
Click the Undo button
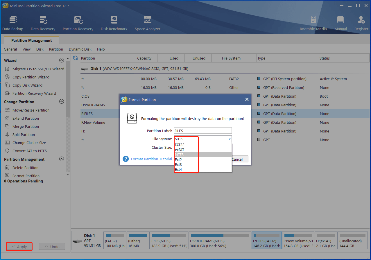pyautogui.click(x=52, y=247)
